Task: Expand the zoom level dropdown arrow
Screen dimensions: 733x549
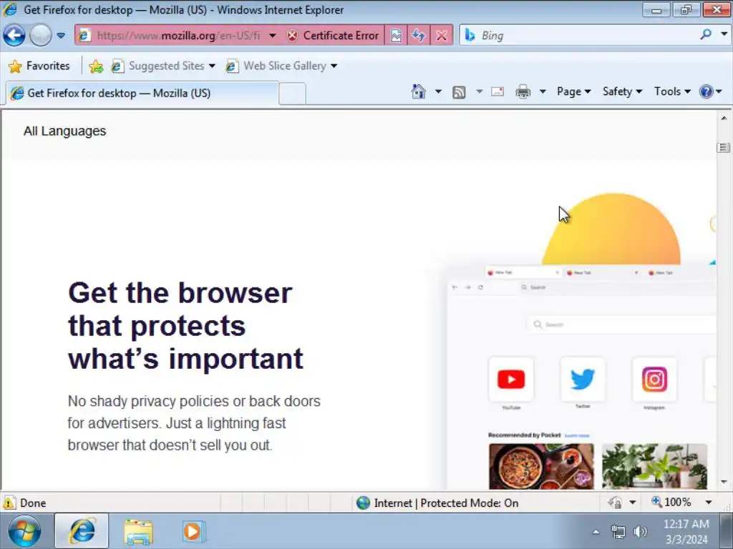Action: coord(709,503)
